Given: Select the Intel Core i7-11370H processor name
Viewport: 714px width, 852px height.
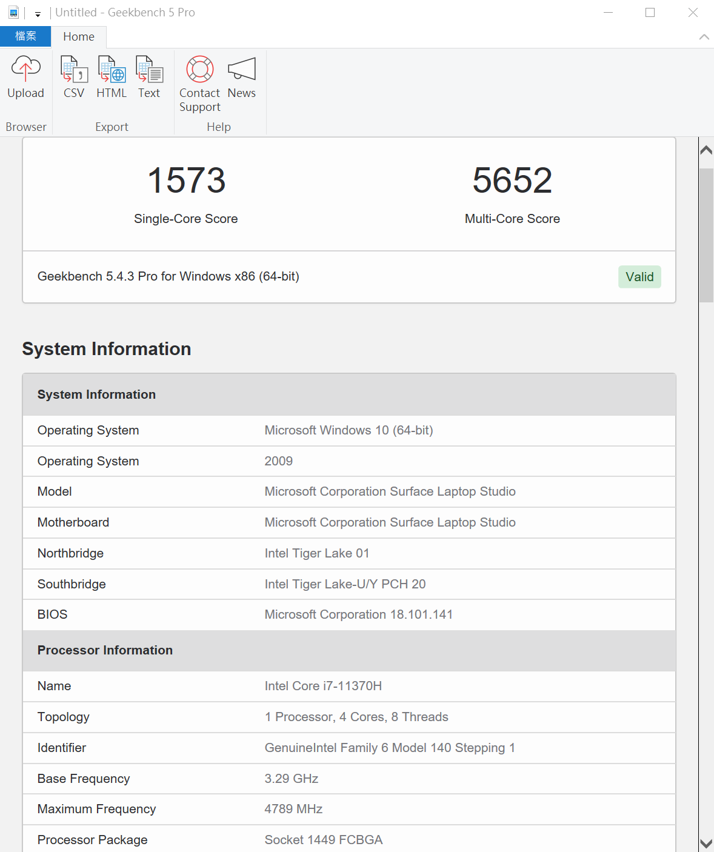Looking at the screenshot, I should [323, 686].
